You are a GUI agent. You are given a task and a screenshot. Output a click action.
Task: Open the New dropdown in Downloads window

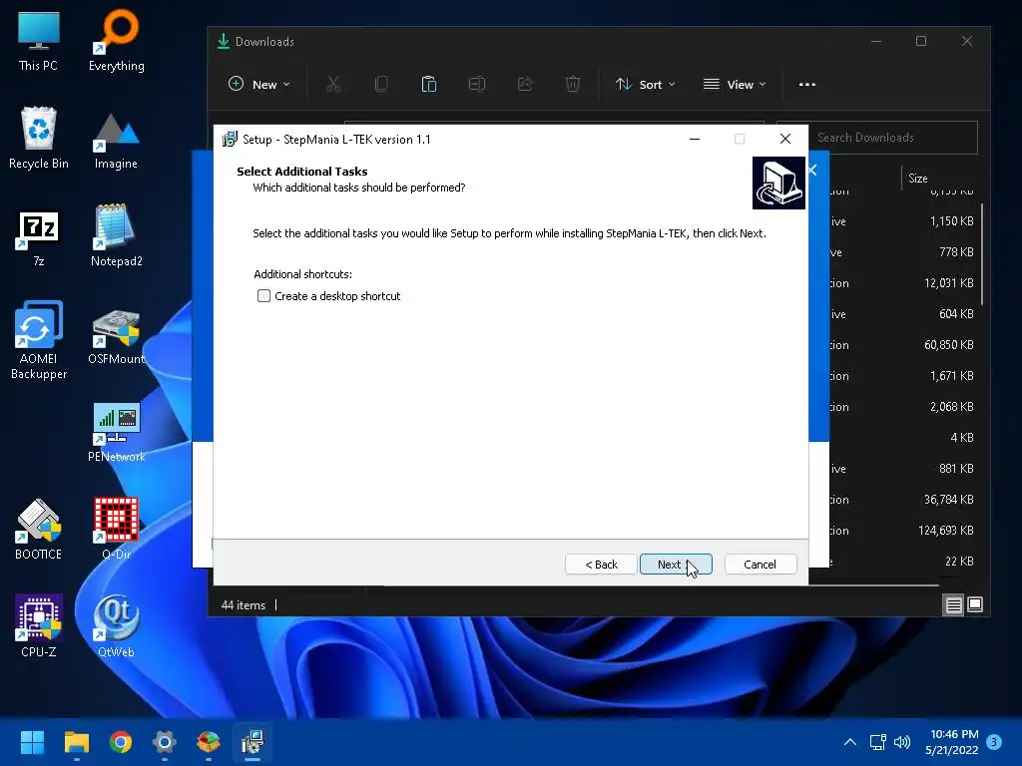258,84
